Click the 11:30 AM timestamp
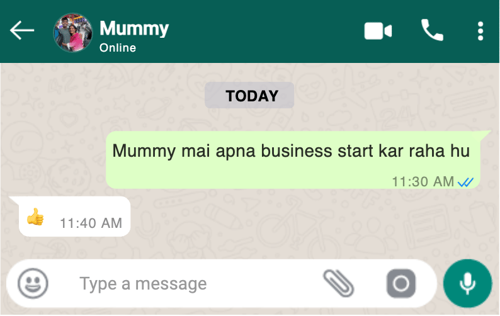500x316 pixels. [x=423, y=182]
